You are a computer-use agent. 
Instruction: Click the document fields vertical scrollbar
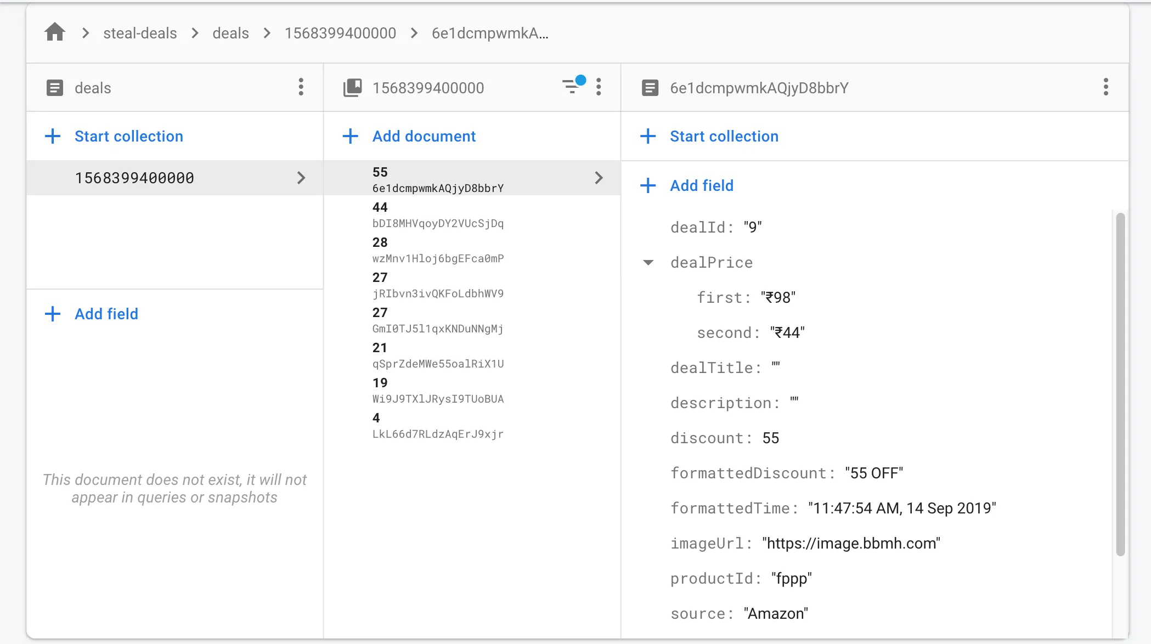pyautogui.click(x=1120, y=384)
